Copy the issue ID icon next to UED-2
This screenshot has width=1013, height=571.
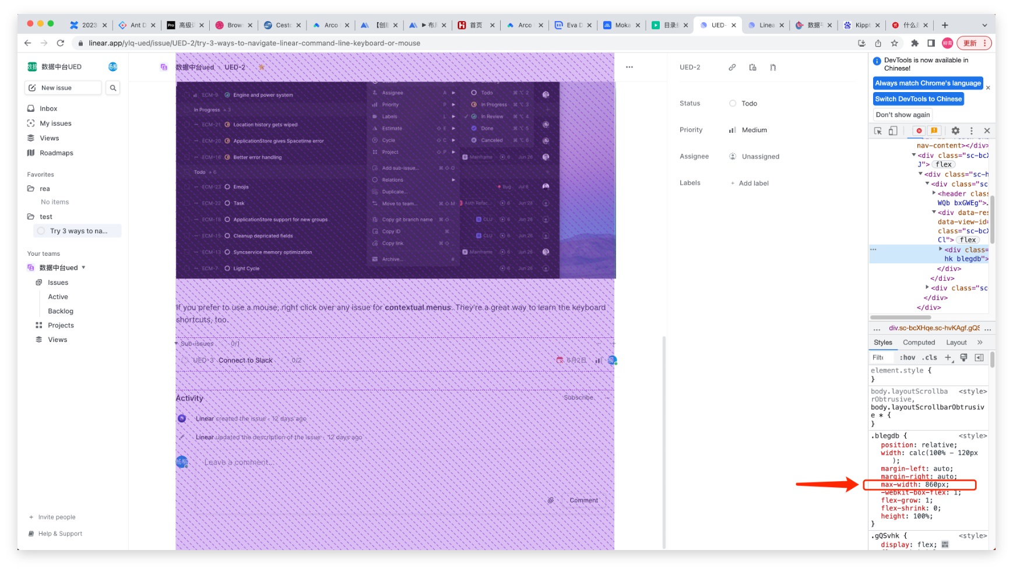(752, 68)
